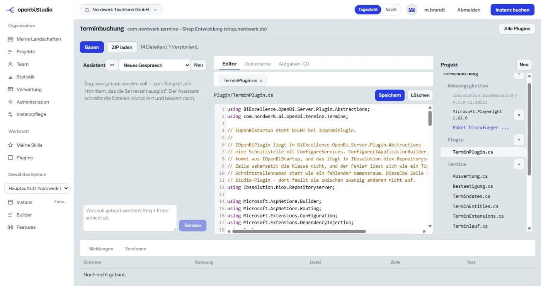Open Alle Plugins
The image size is (541, 286).
(x=517, y=29)
